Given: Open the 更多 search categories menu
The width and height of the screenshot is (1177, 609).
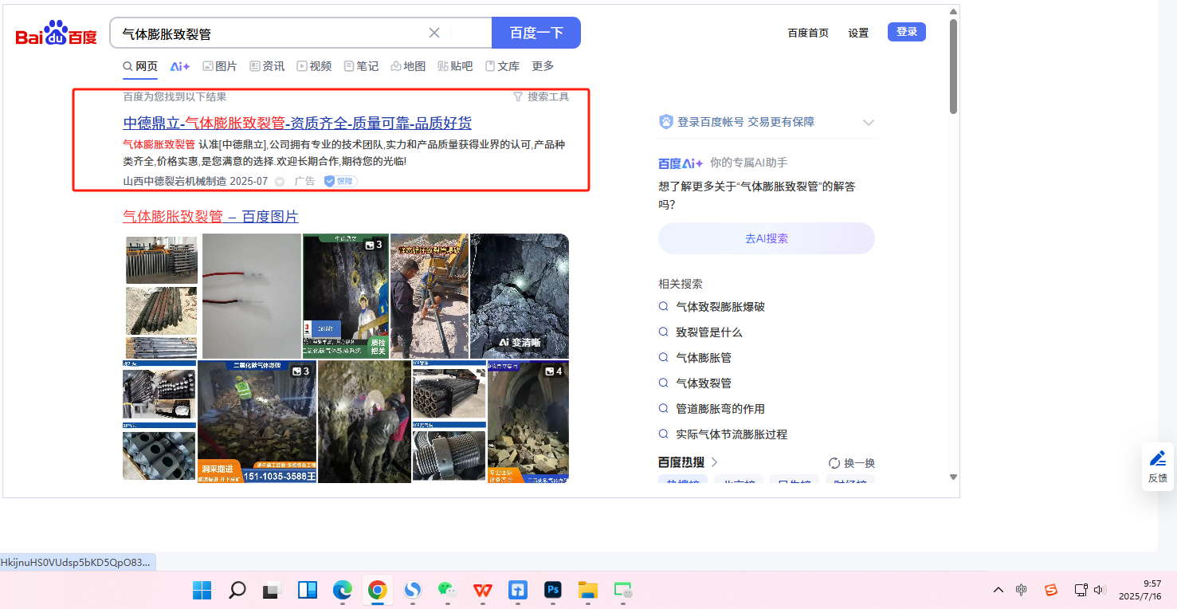Looking at the screenshot, I should pyautogui.click(x=543, y=66).
